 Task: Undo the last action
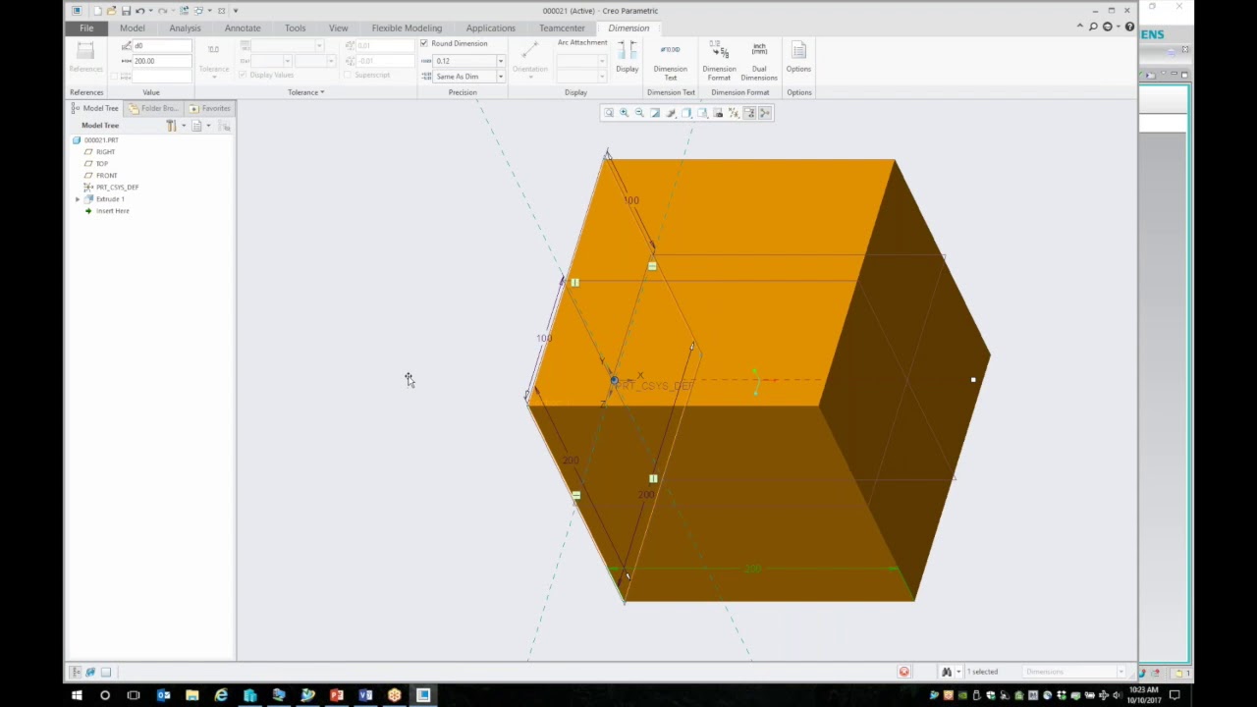pyautogui.click(x=139, y=11)
